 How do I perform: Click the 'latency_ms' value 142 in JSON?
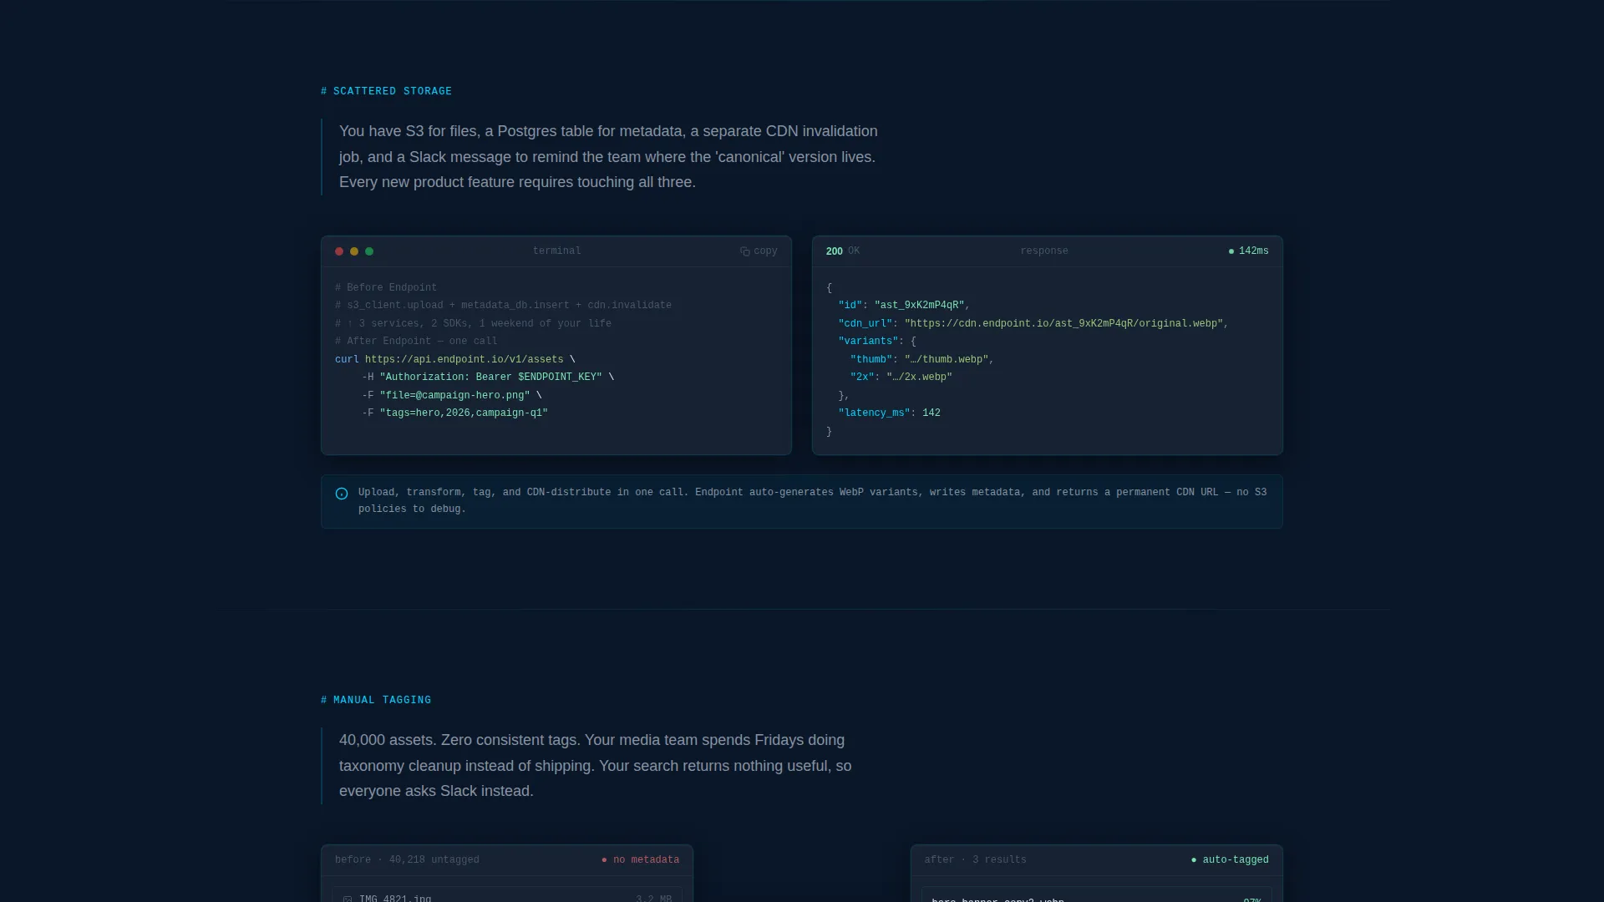[x=931, y=413]
